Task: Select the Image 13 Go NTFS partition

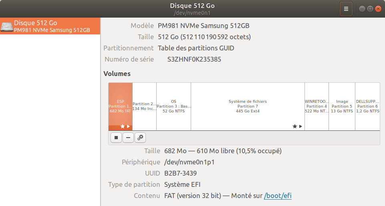Action: [342, 106]
